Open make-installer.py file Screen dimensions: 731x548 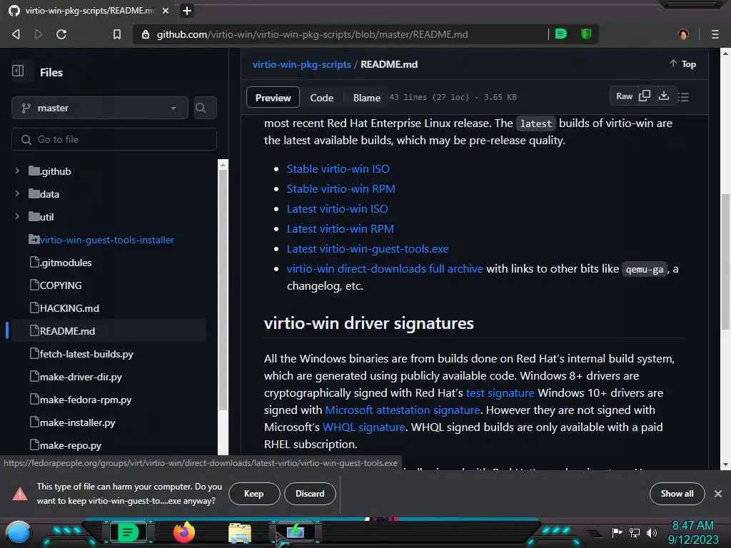click(x=77, y=422)
